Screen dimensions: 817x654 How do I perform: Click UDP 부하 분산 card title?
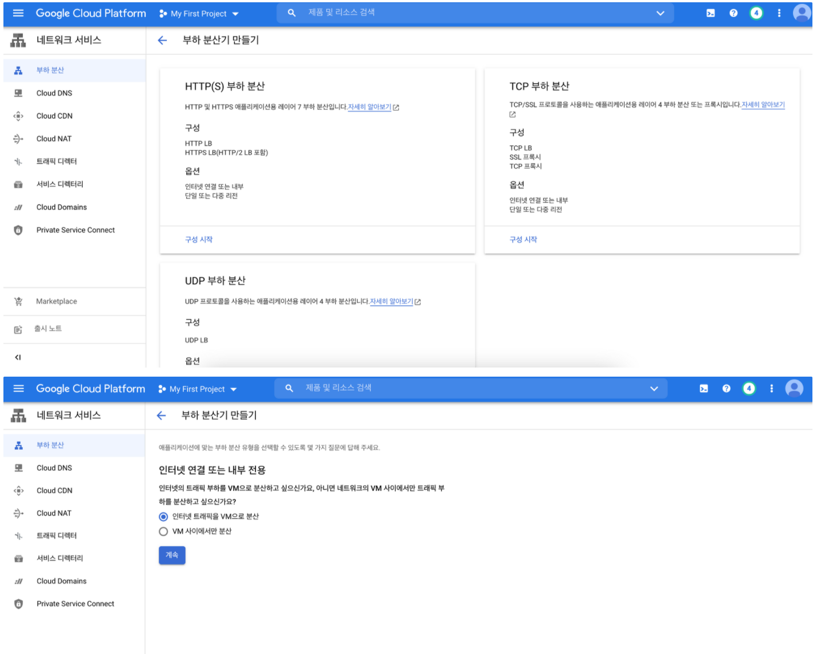[x=215, y=281]
